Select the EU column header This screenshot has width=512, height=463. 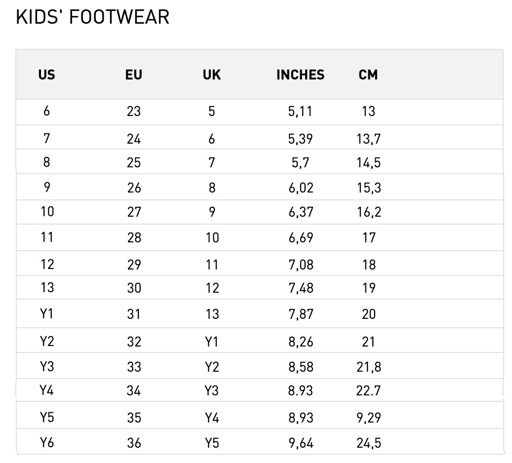(133, 75)
